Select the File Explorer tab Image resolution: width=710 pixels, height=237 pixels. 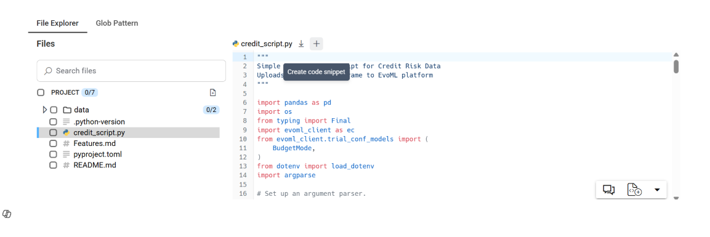[x=57, y=23]
